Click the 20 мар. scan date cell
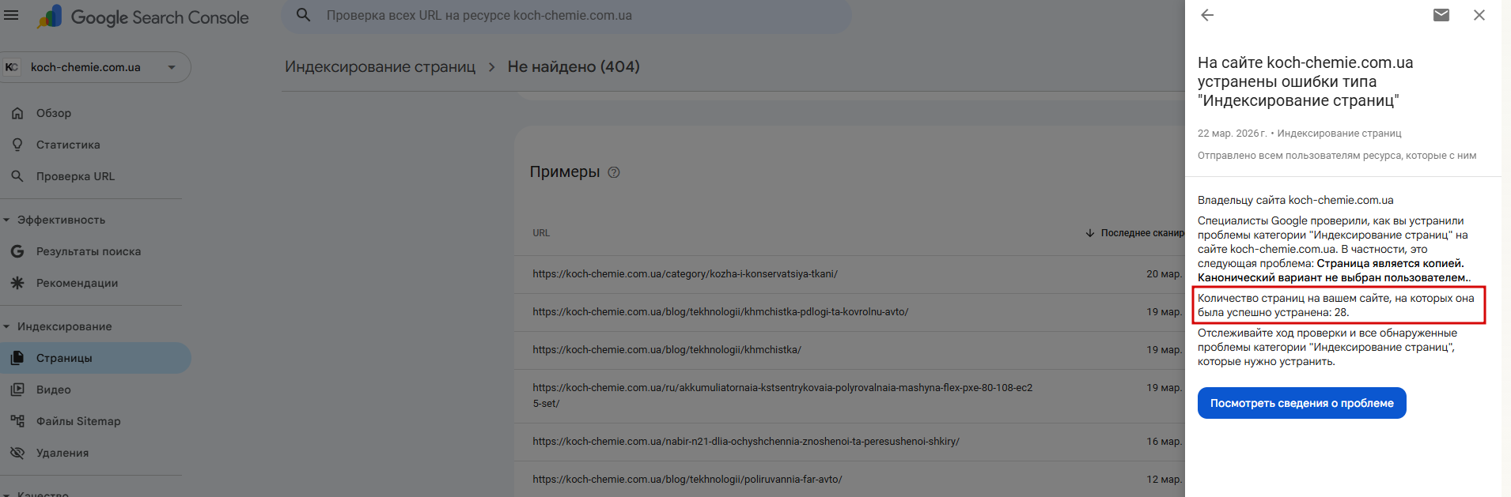 1164,274
